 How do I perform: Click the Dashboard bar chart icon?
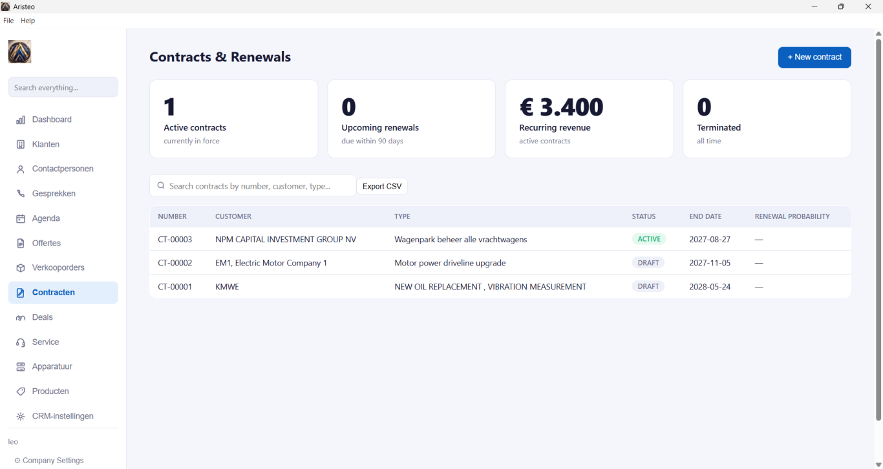click(x=21, y=120)
